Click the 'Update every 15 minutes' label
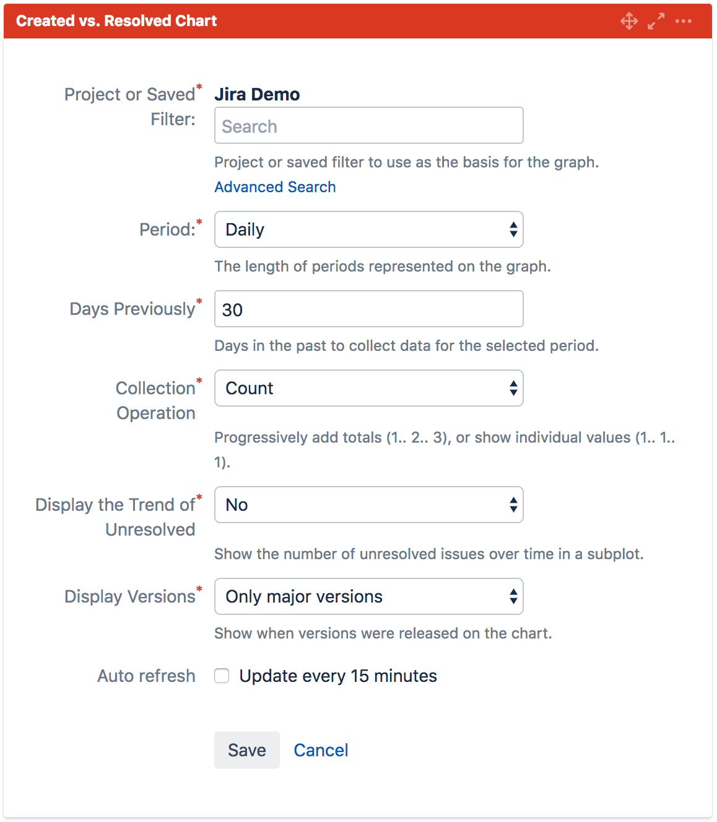 (x=338, y=676)
